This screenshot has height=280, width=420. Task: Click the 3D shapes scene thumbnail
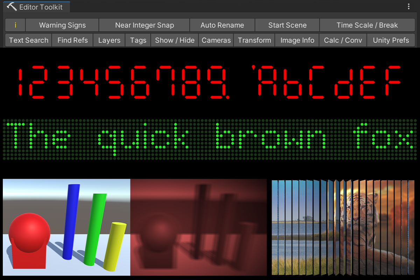click(x=66, y=227)
